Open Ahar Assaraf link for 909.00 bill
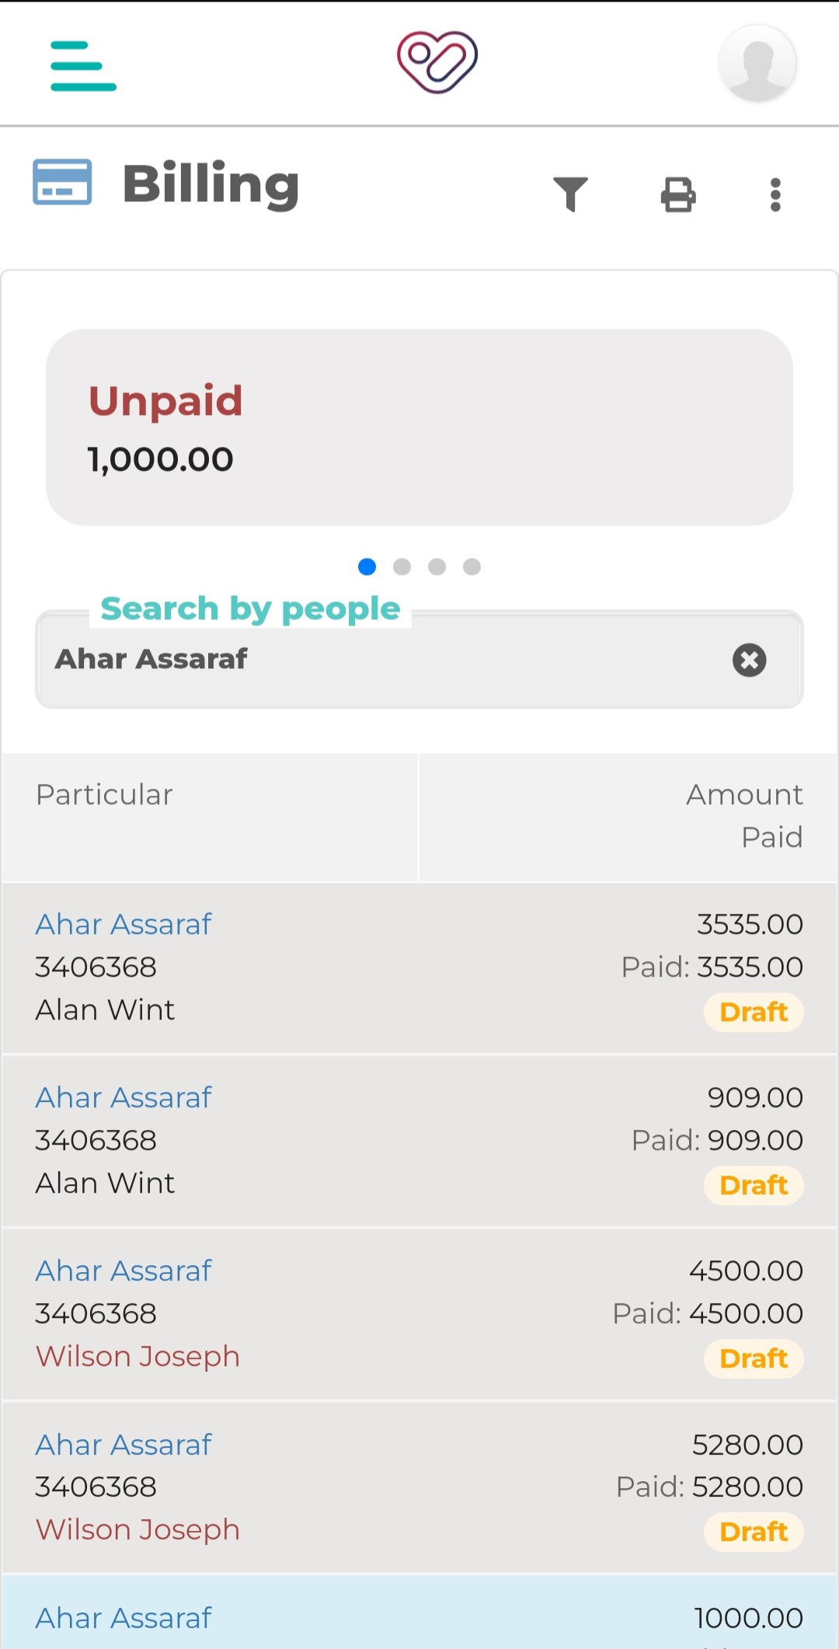839x1649 pixels. click(124, 1097)
